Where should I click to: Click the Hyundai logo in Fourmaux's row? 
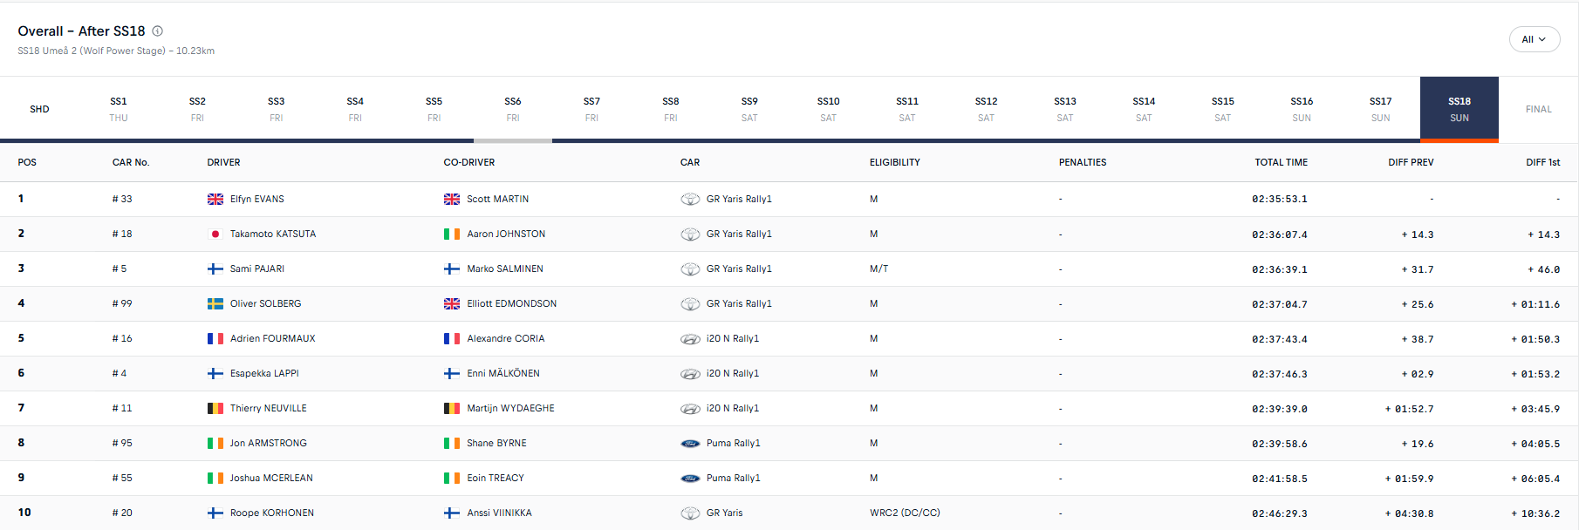690,339
